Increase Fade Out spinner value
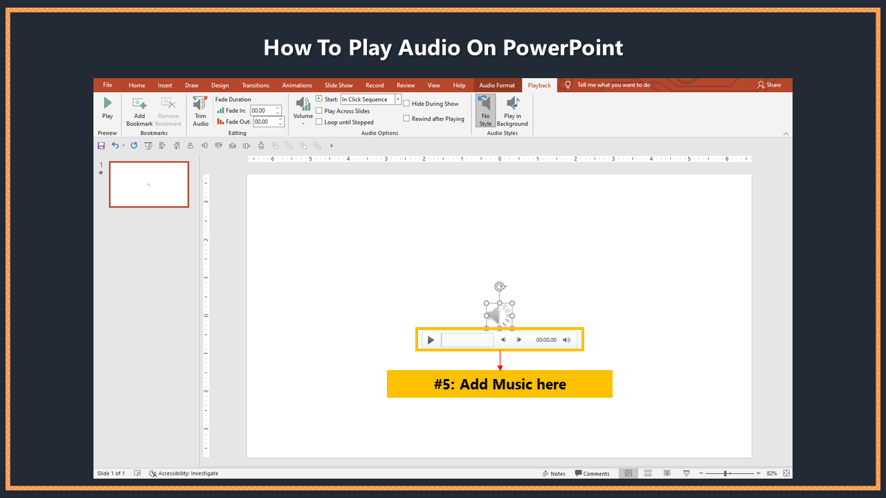This screenshot has width=886, height=498. 280,119
